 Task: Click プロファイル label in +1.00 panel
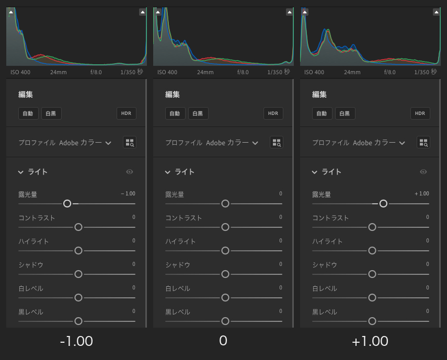[331, 143]
